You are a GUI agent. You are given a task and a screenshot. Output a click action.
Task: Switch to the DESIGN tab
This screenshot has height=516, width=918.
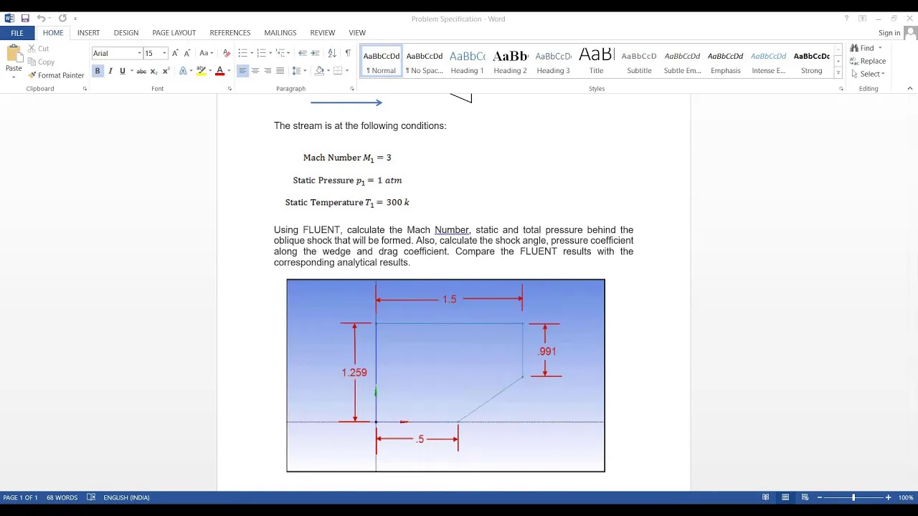point(126,33)
